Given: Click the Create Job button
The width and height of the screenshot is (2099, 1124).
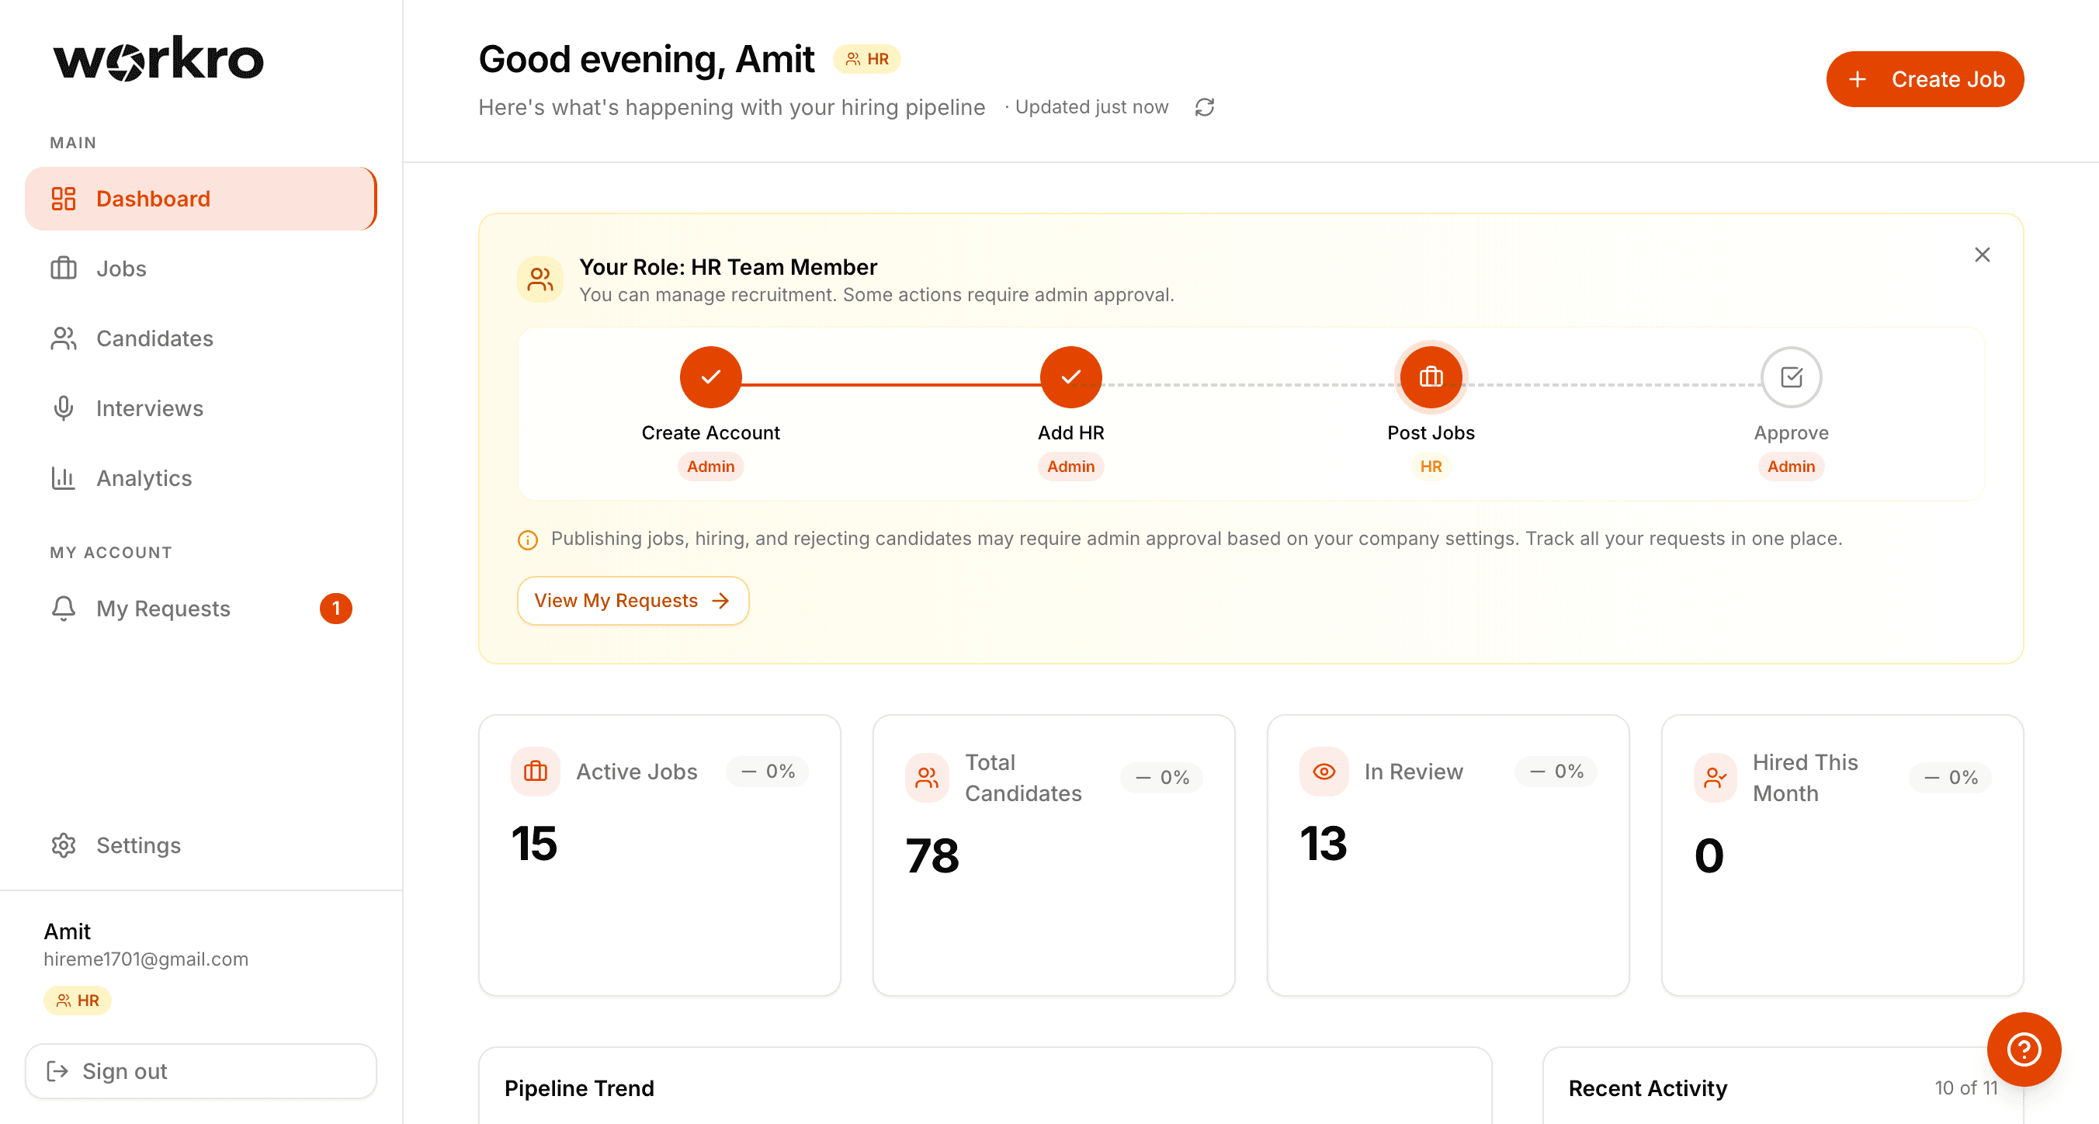Looking at the screenshot, I should (x=1924, y=79).
